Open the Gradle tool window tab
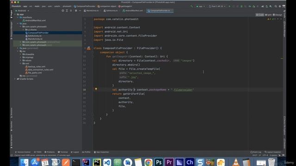The image size is (296, 166). tap(284, 14)
